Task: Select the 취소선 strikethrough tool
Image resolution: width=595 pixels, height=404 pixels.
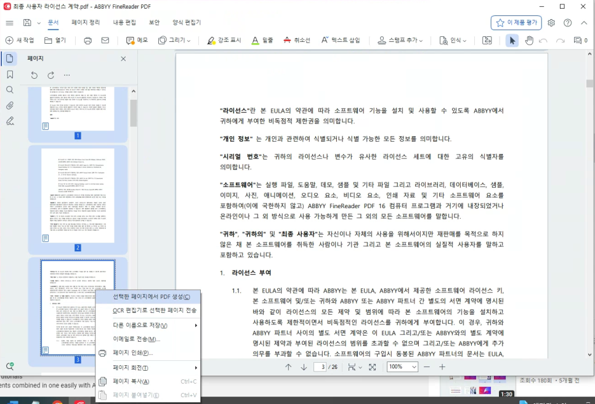Action: click(x=296, y=40)
